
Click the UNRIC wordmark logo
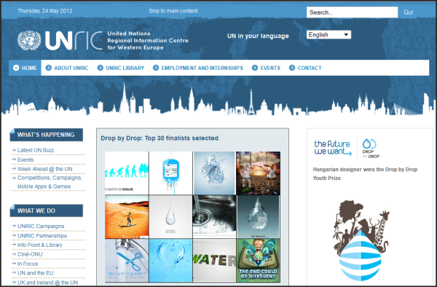click(74, 40)
